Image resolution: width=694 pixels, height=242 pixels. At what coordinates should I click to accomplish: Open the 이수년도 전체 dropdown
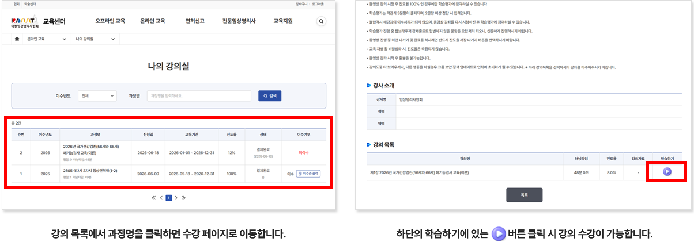[97, 96]
